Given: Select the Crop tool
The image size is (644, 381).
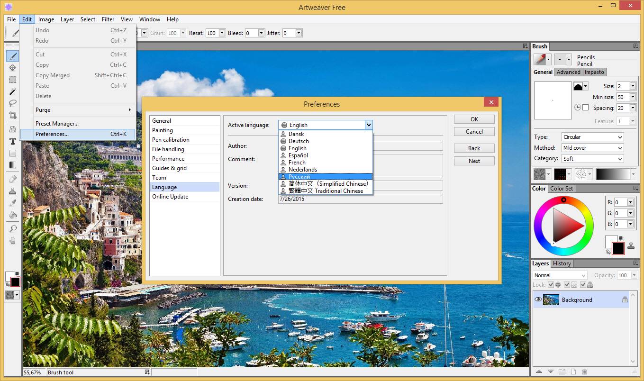Looking at the screenshot, I should pyautogui.click(x=13, y=115).
